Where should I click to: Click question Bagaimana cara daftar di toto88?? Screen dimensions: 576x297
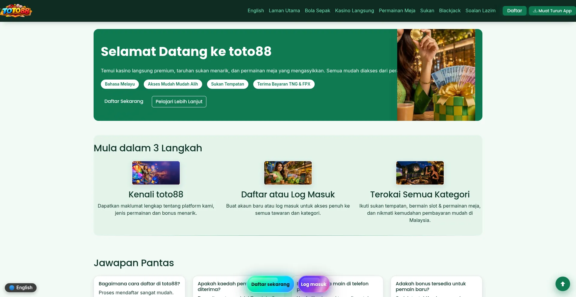pos(139,284)
